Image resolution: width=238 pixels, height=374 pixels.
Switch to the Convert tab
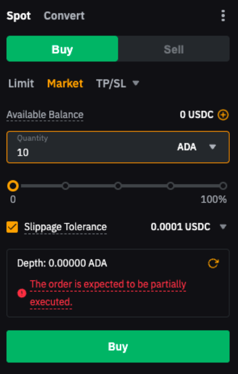point(64,15)
